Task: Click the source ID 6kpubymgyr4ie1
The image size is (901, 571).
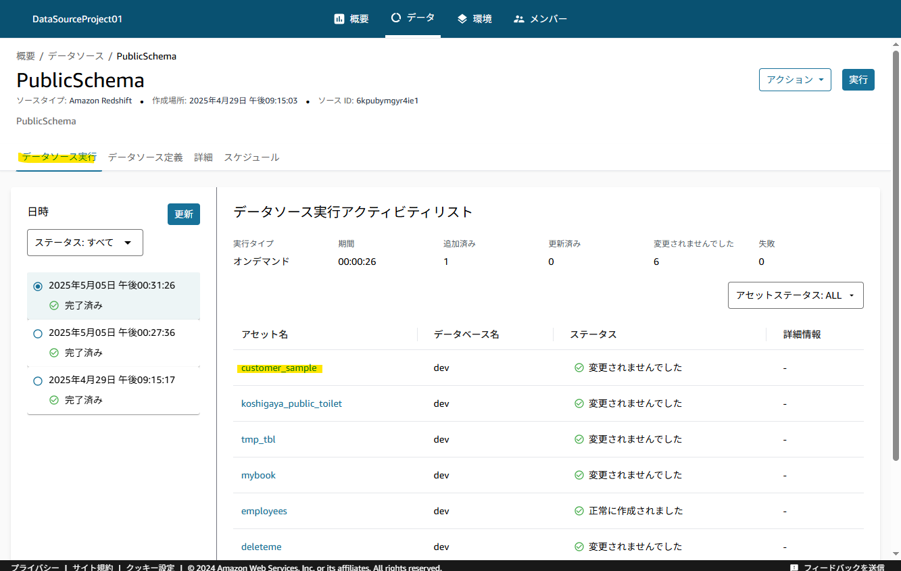Action: (387, 101)
